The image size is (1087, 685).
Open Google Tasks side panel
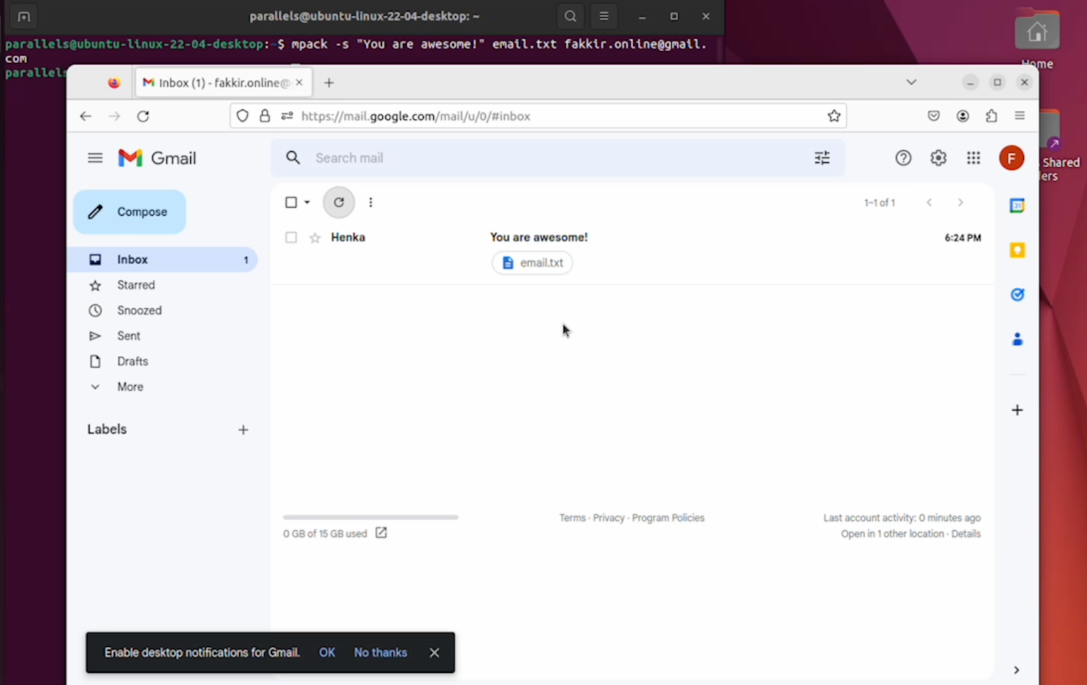click(x=1017, y=295)
